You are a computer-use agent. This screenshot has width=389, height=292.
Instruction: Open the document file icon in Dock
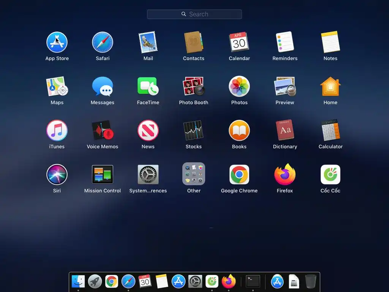click(x=294, y=281)
